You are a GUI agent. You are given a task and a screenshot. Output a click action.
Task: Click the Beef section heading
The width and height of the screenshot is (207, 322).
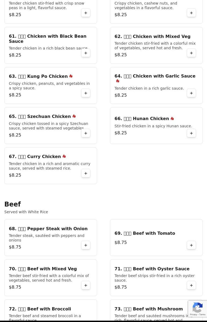point(13,204)
